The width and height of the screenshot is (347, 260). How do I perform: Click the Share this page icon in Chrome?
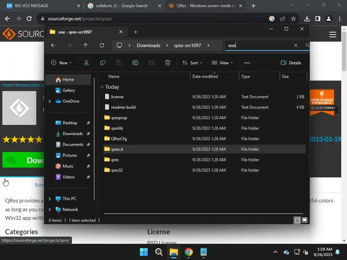[283, 19]
